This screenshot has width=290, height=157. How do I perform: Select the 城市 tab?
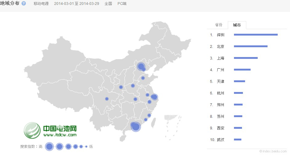(237, 25)
